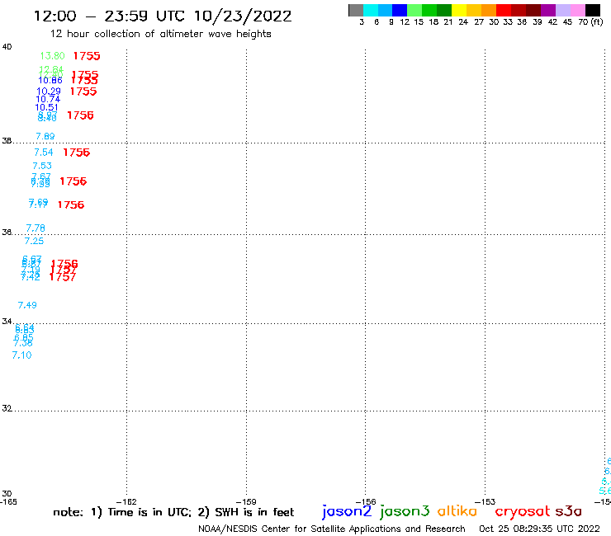This screenshot has width=611, height=536.
Task: Click the 'cryosat' satellite legend label
Action: (x=523, y=511)
